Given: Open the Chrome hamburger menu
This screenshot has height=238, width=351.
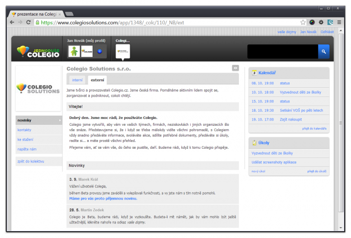Looking at the screenshot, I should pyautogui.click(x=339, y=22).
